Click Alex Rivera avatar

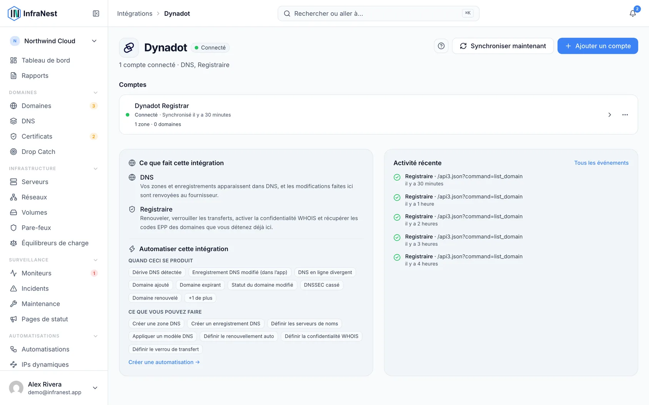coord(16,388)
